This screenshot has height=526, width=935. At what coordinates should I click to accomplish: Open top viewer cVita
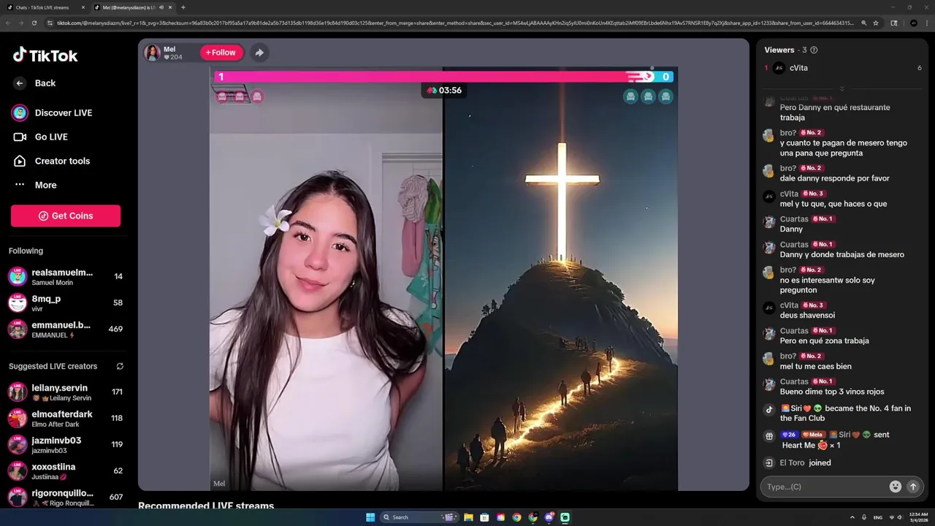[x=844, y=68]
